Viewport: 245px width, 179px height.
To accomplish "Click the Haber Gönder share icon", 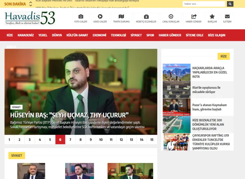I will (194, 17).
